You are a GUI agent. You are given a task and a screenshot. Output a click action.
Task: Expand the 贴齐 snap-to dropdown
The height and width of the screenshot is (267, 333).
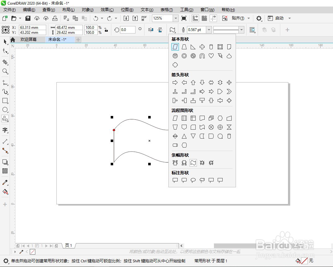(249, 18)
